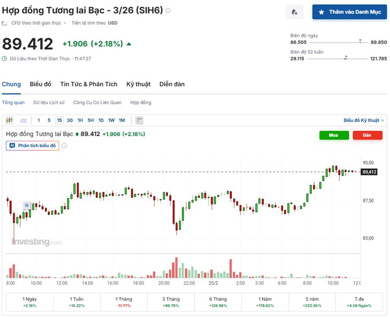Image resolution: width=390 pixels, height=317 pixels.
Task: Expand CFD theo thời gian thực dropdown
Action: (x=65, y=23)
